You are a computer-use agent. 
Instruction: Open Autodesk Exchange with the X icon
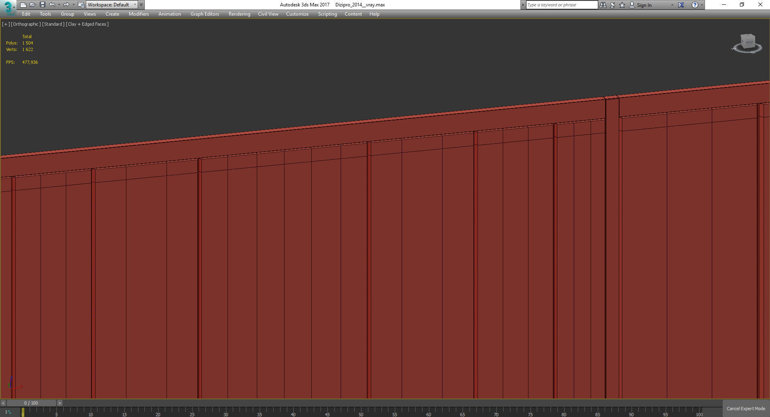(x=681, y=5)
